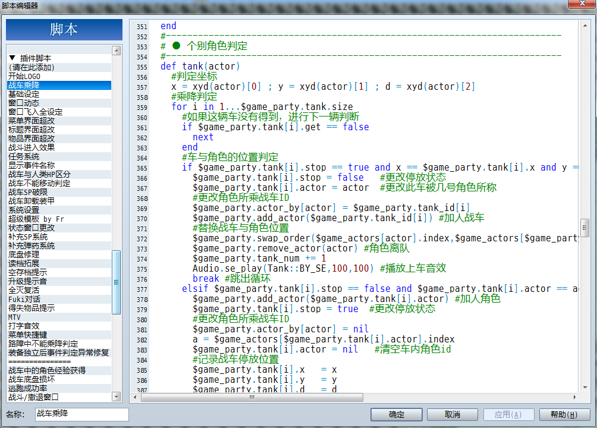Image resolution: width=597 pixels, height=428 pixels.
Task: Select the 战车SP破限 script
Action: click(59, 192)
